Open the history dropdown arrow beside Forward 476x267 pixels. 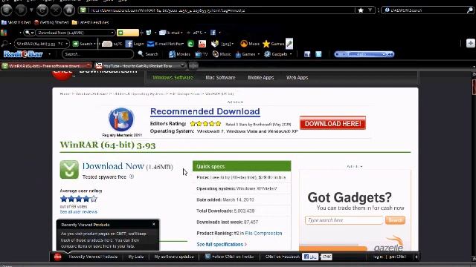click(x=31, y=10)
